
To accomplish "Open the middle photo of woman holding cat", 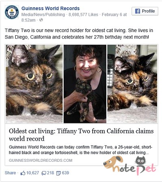I will 85,84.
